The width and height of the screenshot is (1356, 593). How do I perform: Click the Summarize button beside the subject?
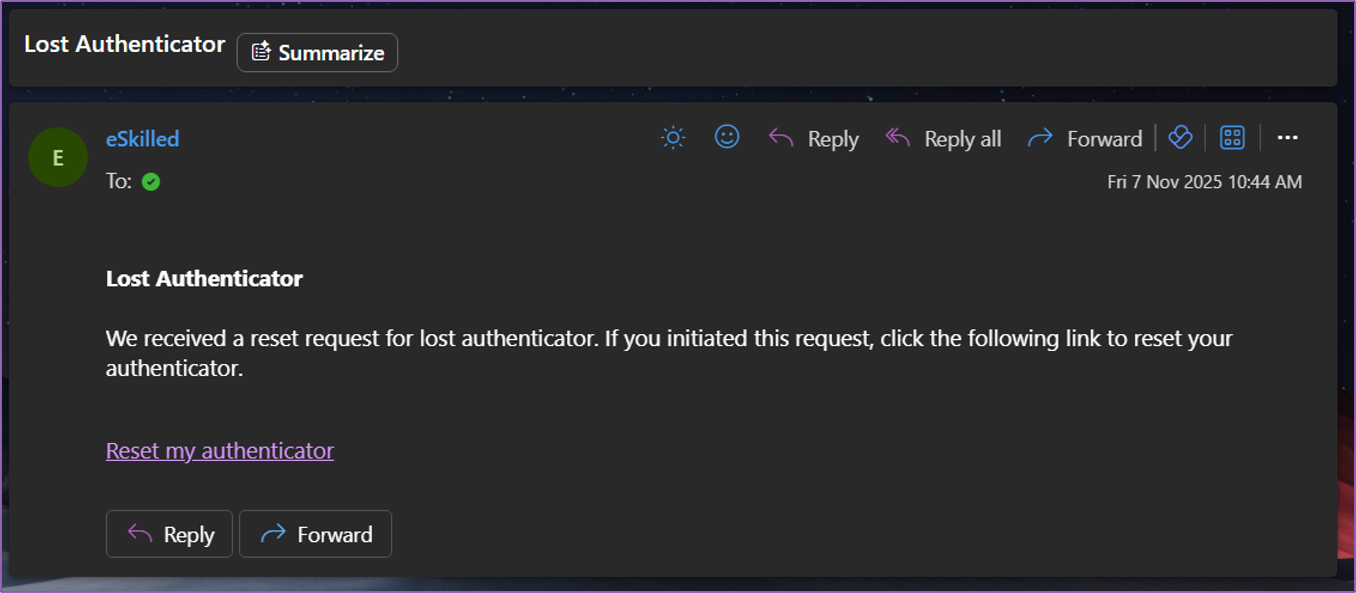317,53
